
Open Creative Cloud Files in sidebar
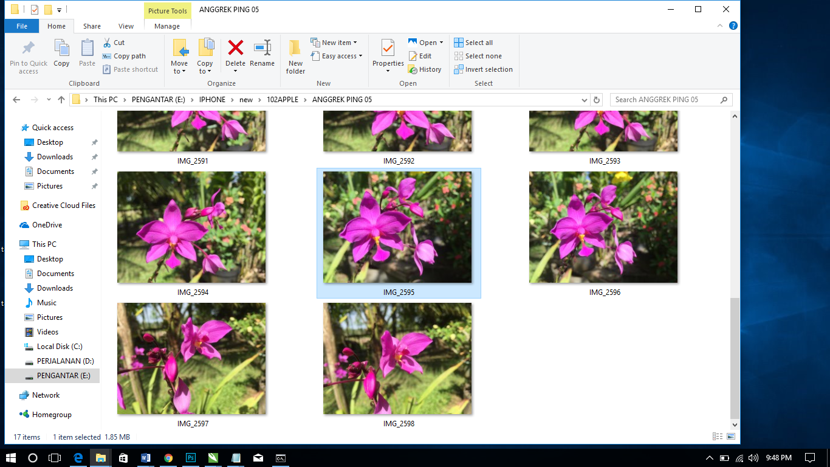63,206
